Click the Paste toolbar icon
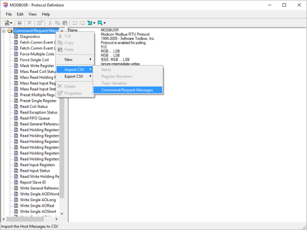Screen dimensions: 307x230 [x=65, y=23]
